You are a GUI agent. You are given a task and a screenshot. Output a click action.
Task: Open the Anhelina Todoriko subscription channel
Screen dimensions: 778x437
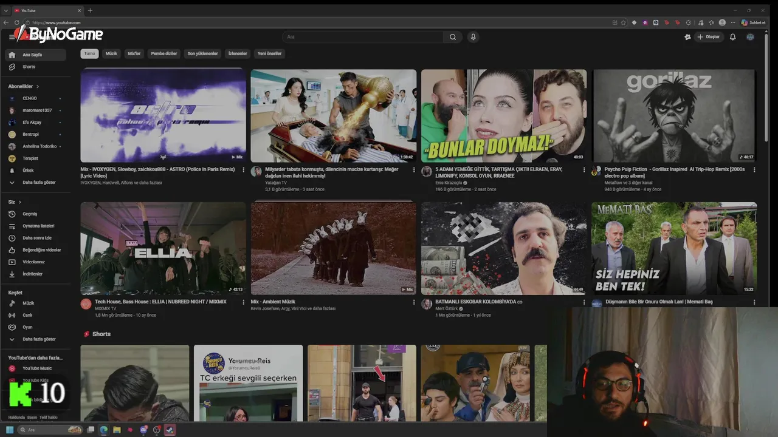(35, 146)
